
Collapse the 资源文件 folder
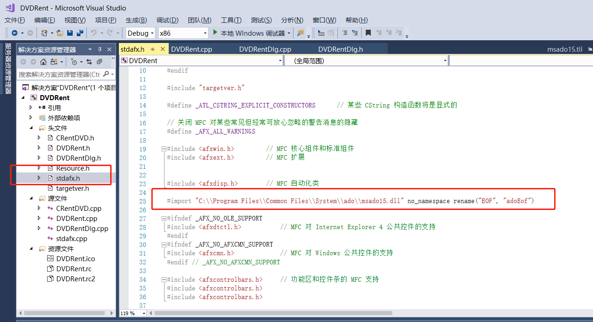point(31,249)
